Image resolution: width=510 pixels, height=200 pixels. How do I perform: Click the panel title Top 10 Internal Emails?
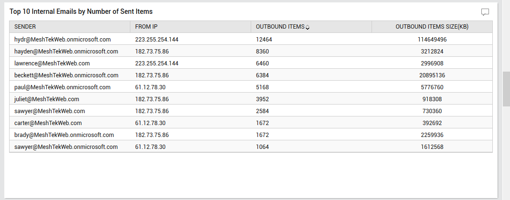click(81, 12)
